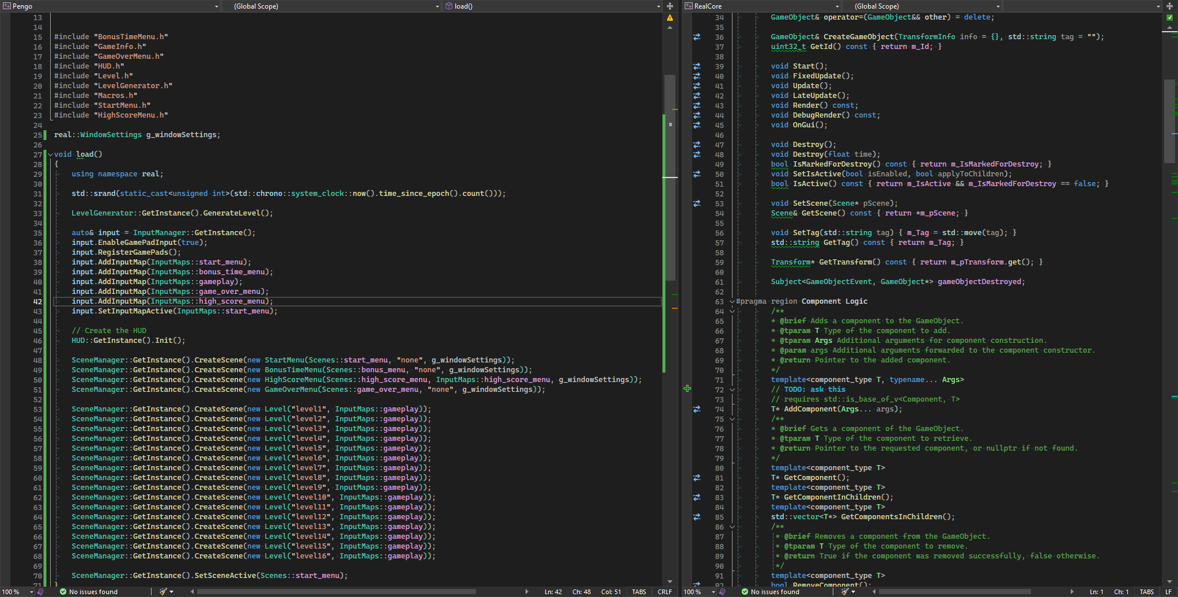
Task: Click declaration icon beside Render() line 43
Action: point(697,105)
